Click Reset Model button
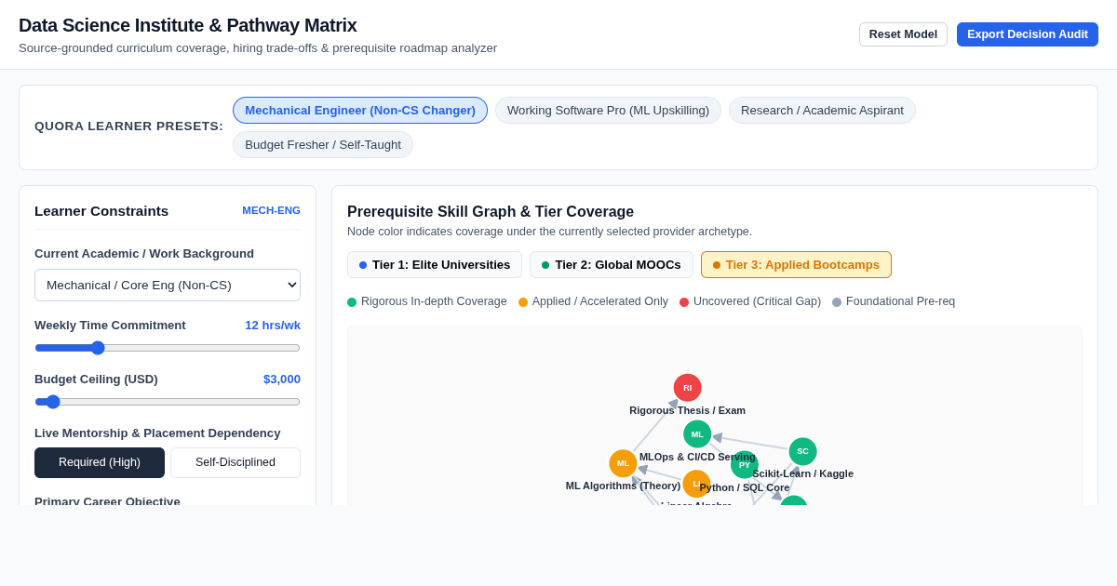The width and height of the screenshot is (1117, 586). (903, 34)
